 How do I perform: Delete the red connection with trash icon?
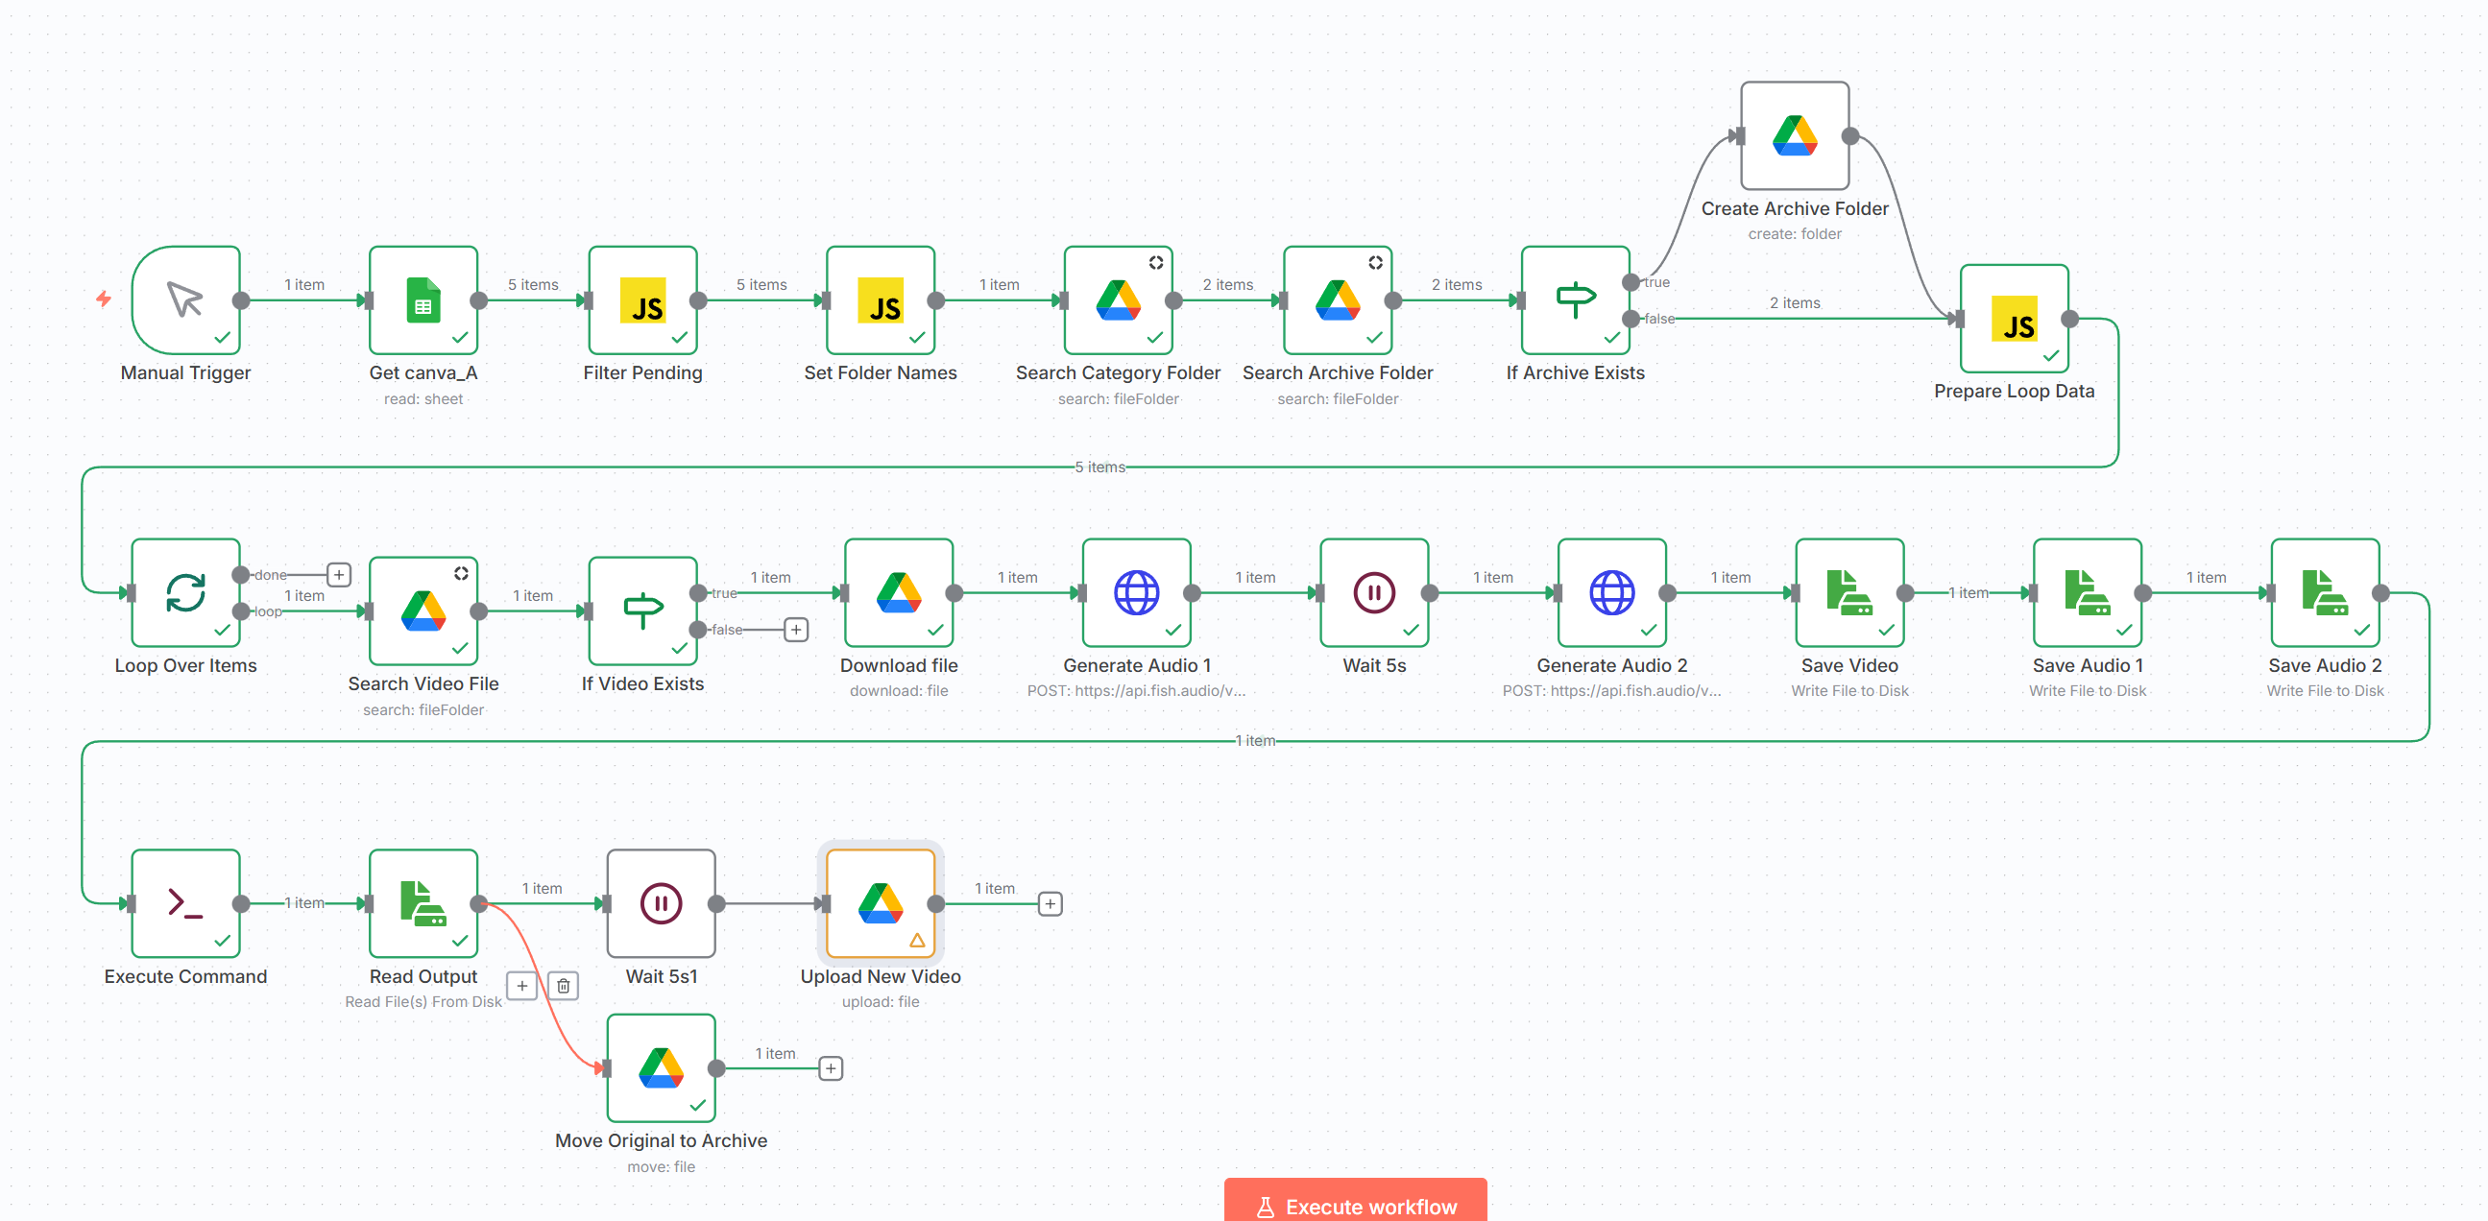(x=563, y=986)
